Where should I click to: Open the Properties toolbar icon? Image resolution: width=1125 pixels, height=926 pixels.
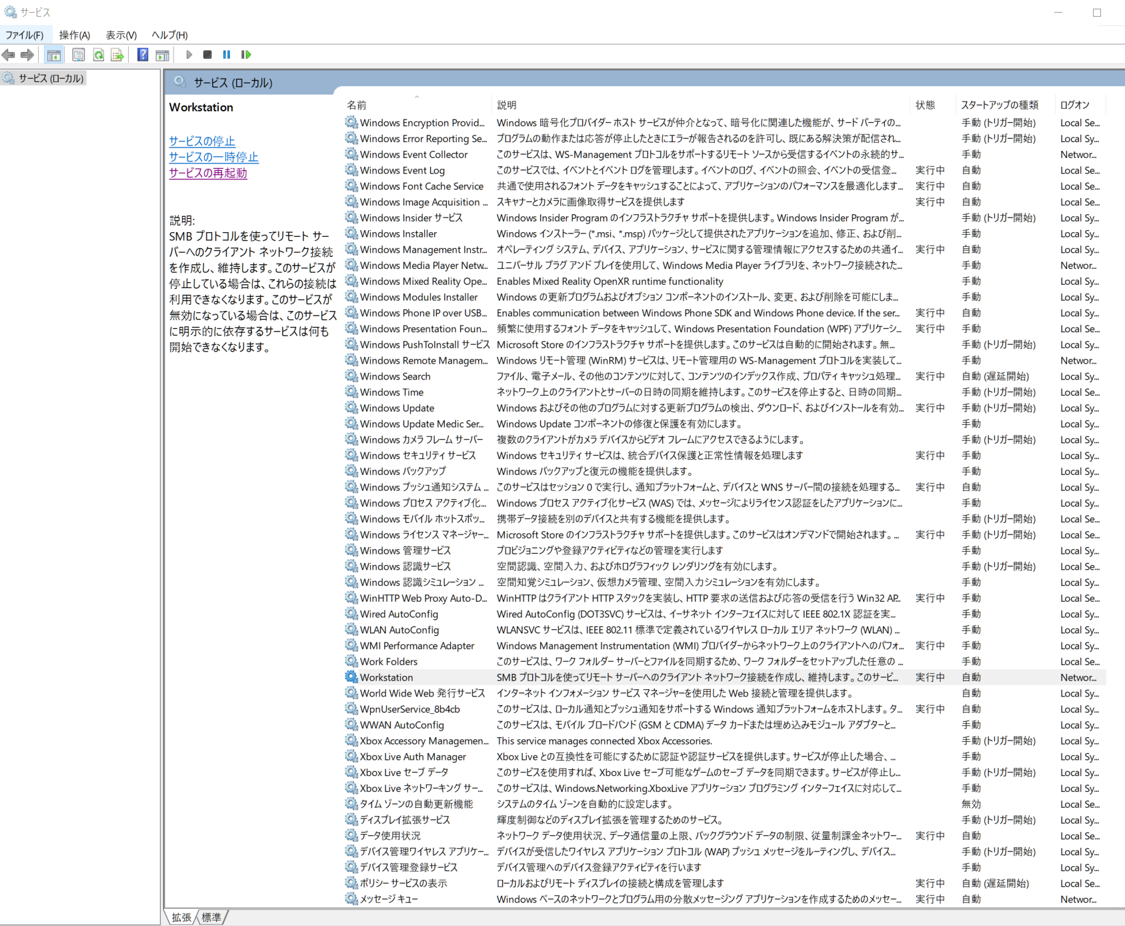pos(79,55)
